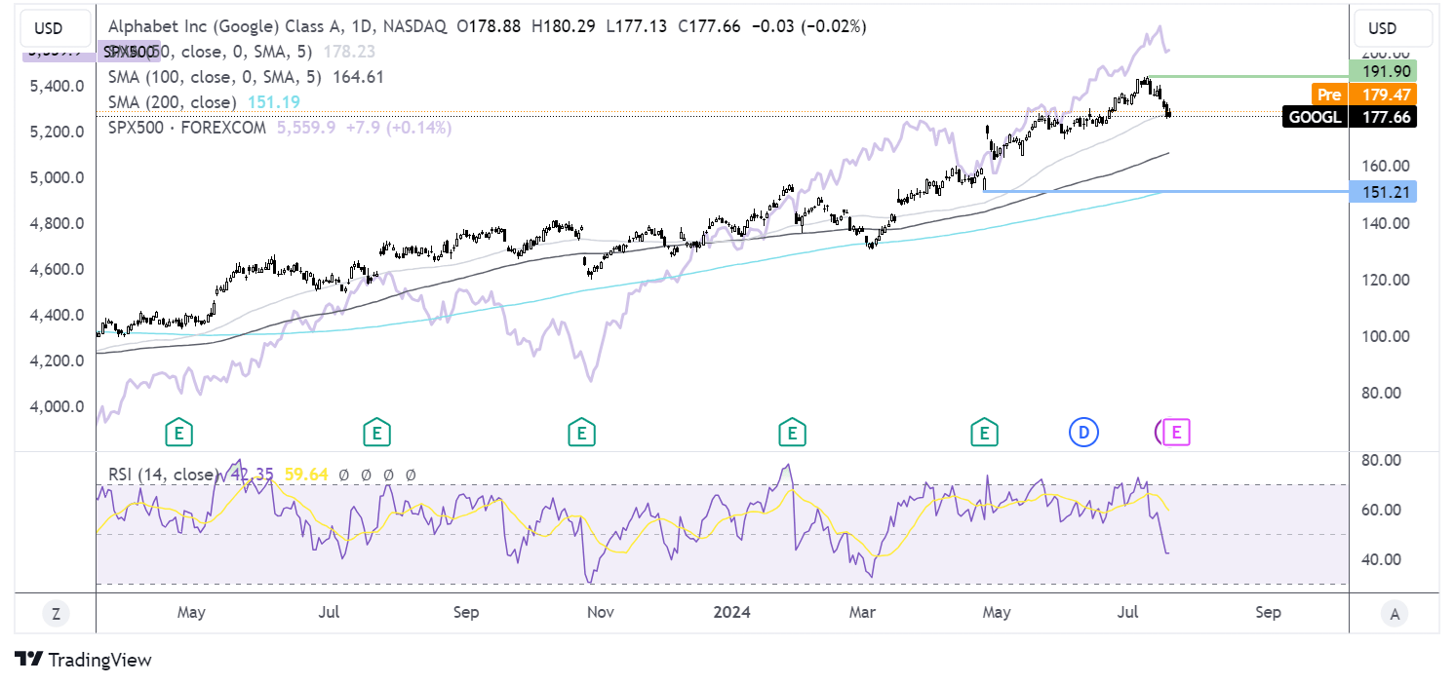Click the 40.00 level on the RSI scale
This screenshot has height=685, width=1454.
point(1383,559)
